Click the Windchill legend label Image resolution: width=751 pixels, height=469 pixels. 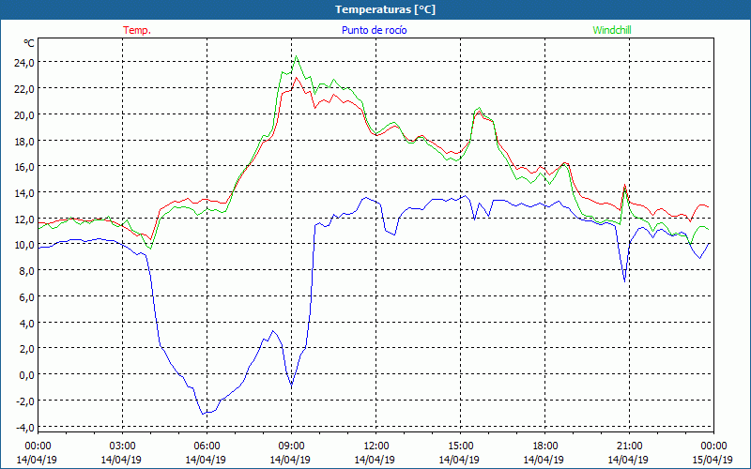[x=612, y=30]
